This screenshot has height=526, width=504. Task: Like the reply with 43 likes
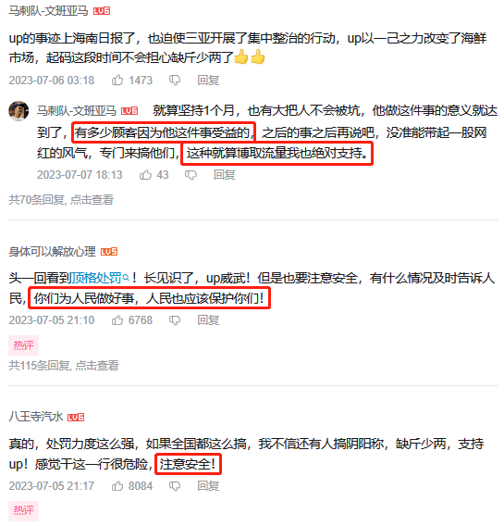pyautogui.click(x=146, y=175)
